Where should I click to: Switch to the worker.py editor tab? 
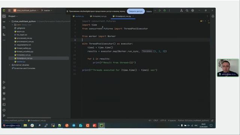click(x=78, y=16)
